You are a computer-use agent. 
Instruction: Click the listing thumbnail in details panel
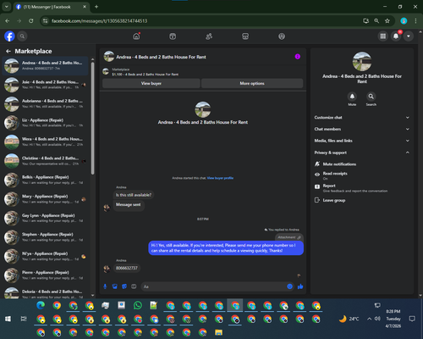(x=362, y=61)
